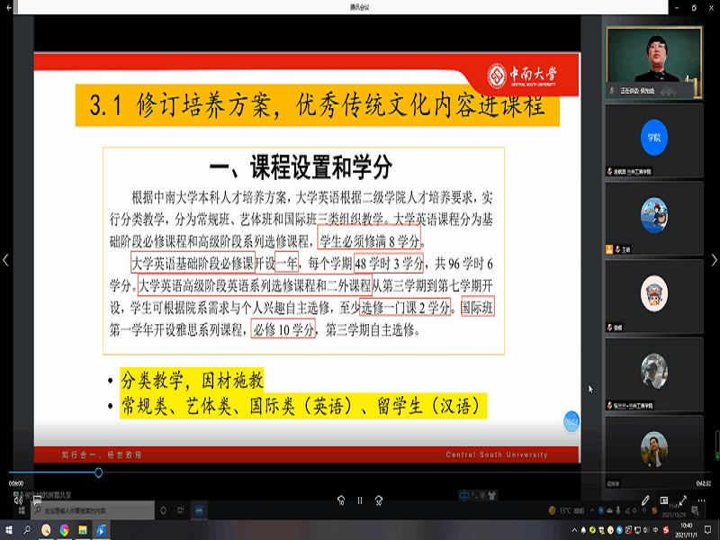Go to next item with right arrow
The image size is (720, 540).
coord(714,260)
